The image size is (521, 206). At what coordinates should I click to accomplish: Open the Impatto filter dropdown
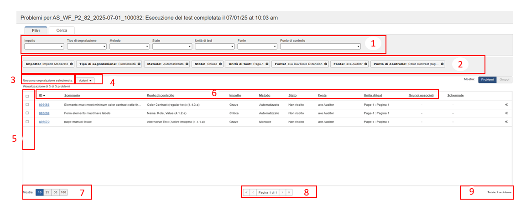click(x=44, y=46)
